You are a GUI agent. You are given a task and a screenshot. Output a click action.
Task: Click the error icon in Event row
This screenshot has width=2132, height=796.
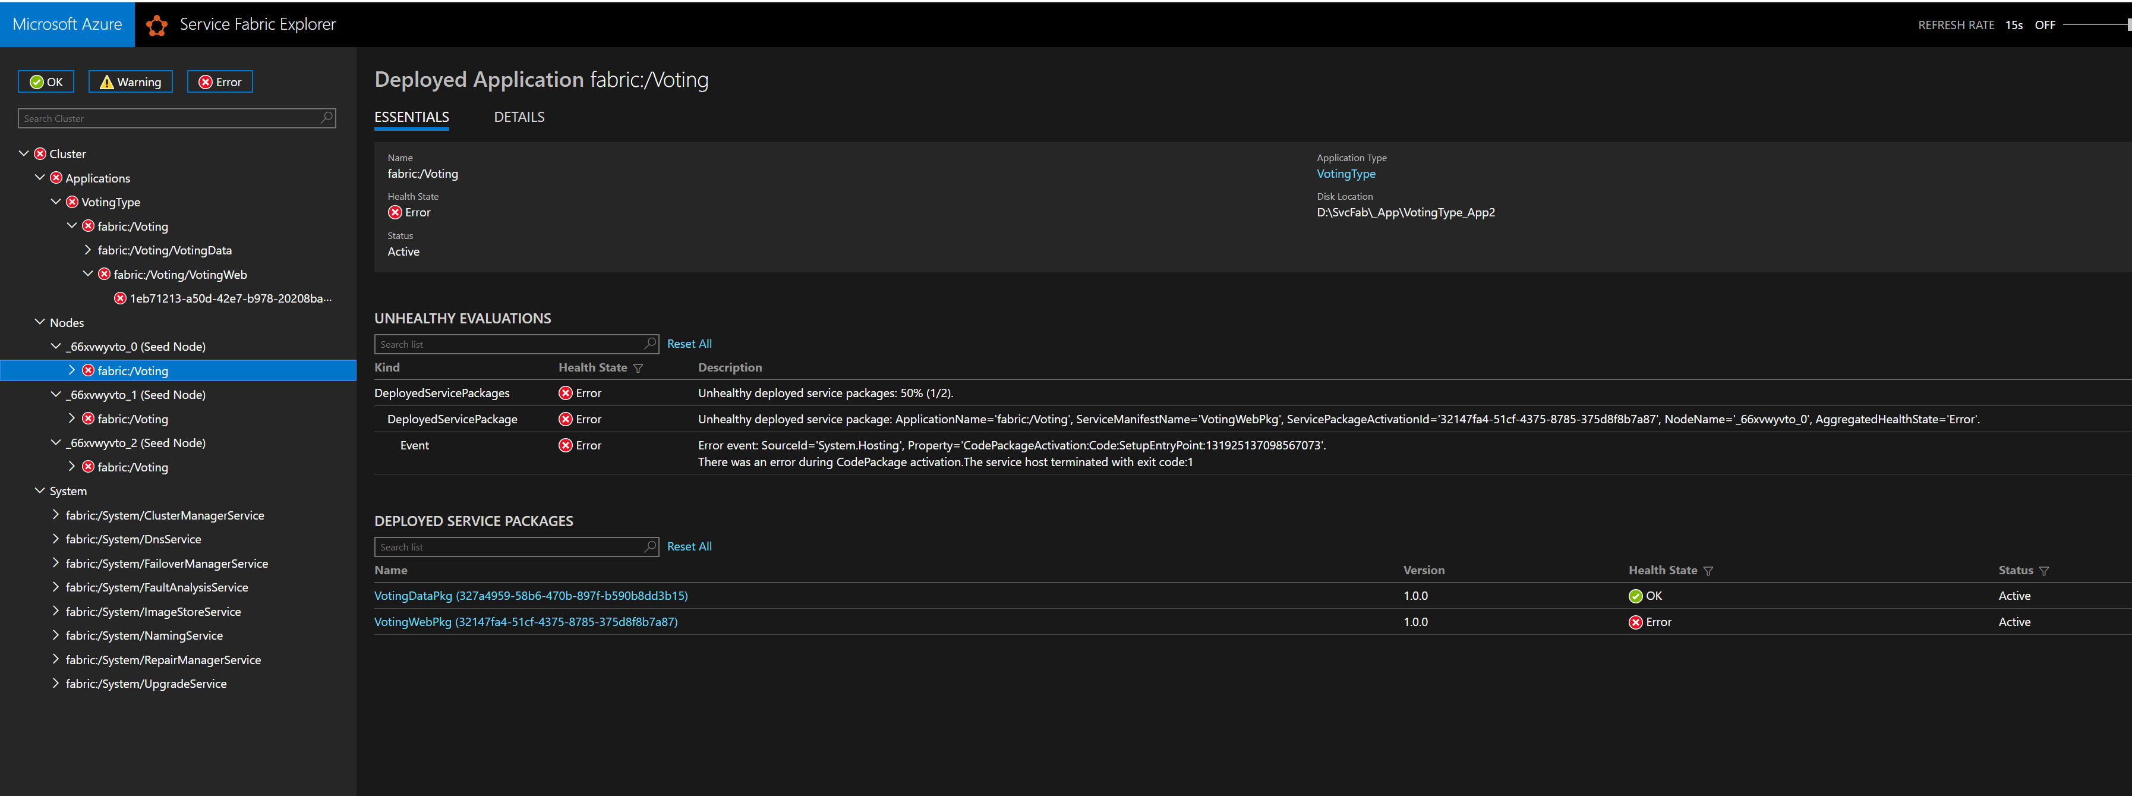tap(565, 445)
